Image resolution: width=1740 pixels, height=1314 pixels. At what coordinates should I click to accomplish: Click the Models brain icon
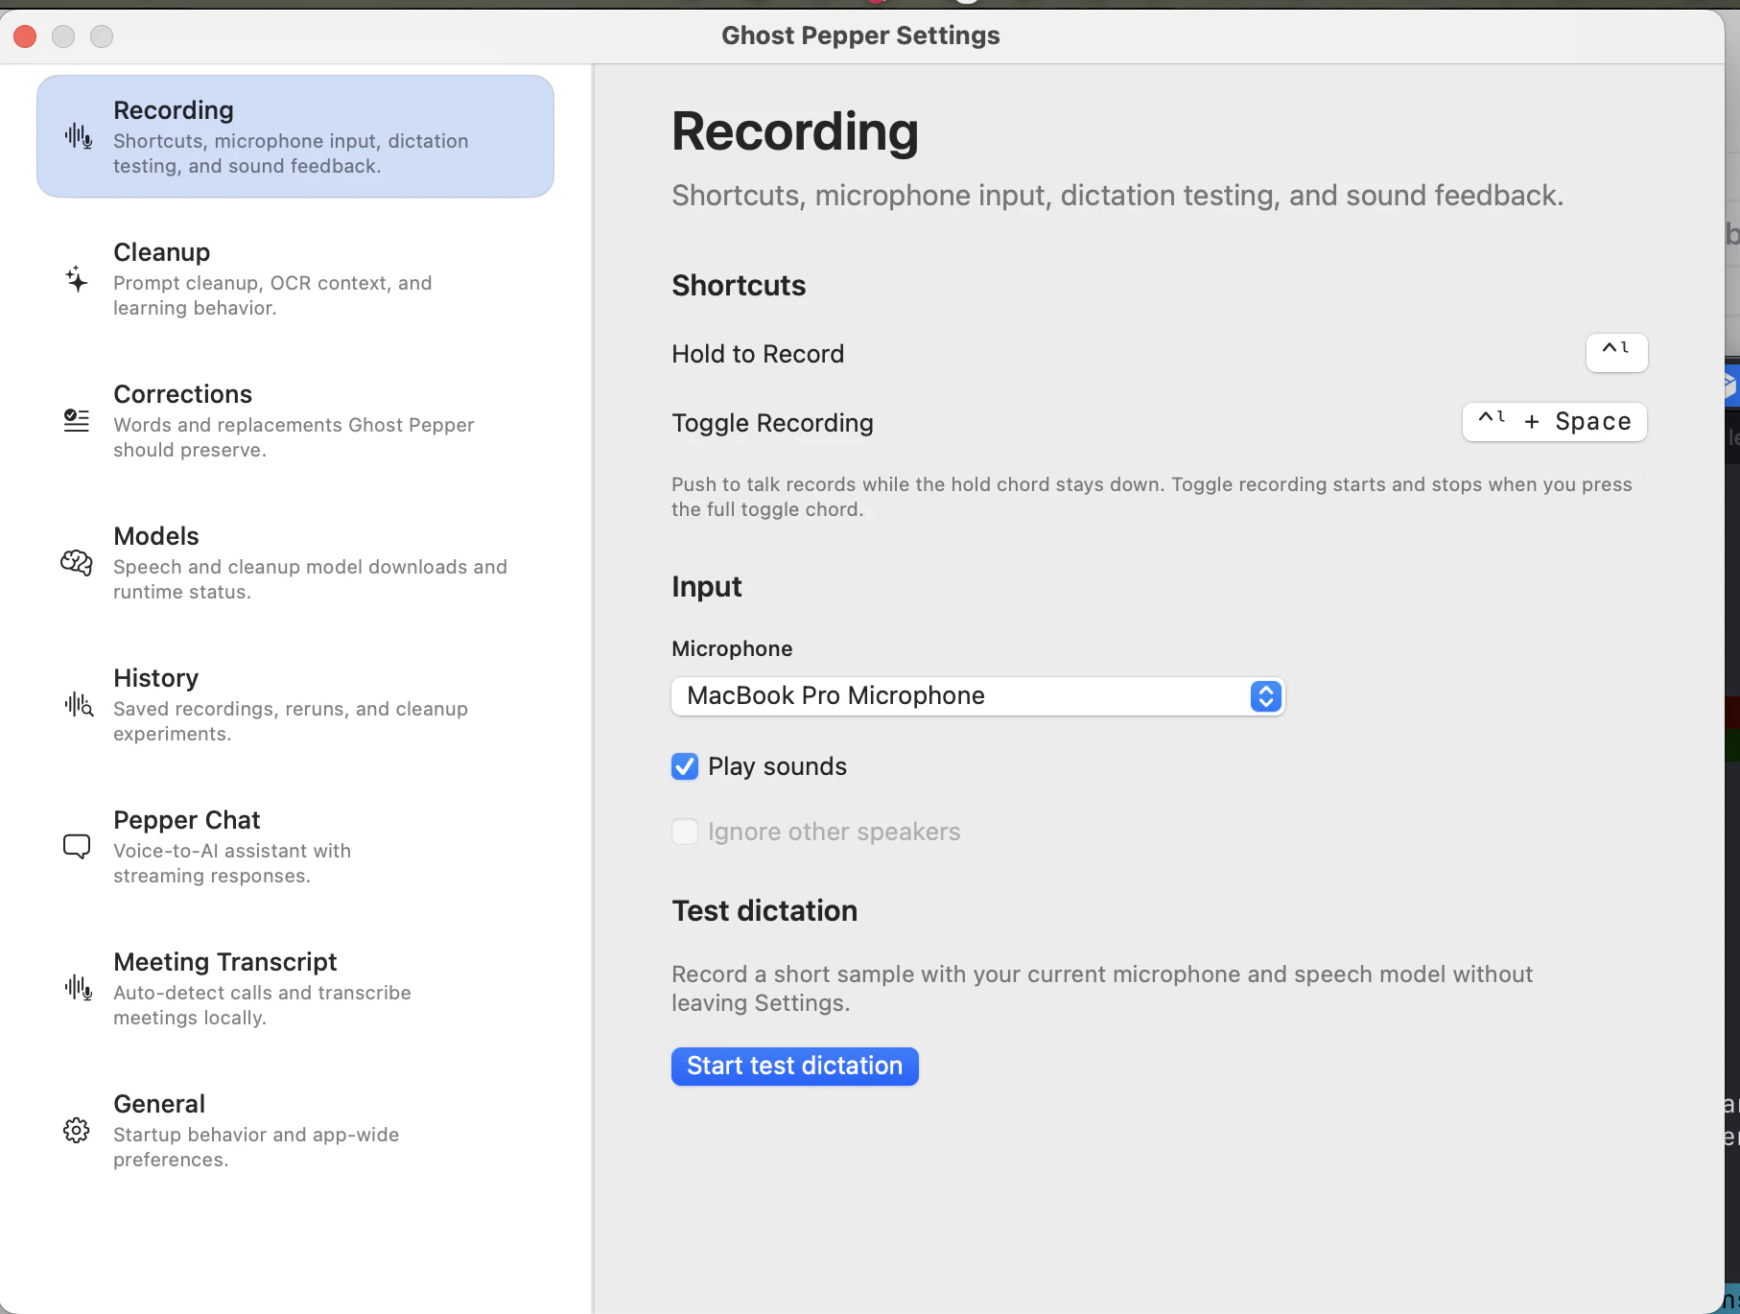point(77,562)
